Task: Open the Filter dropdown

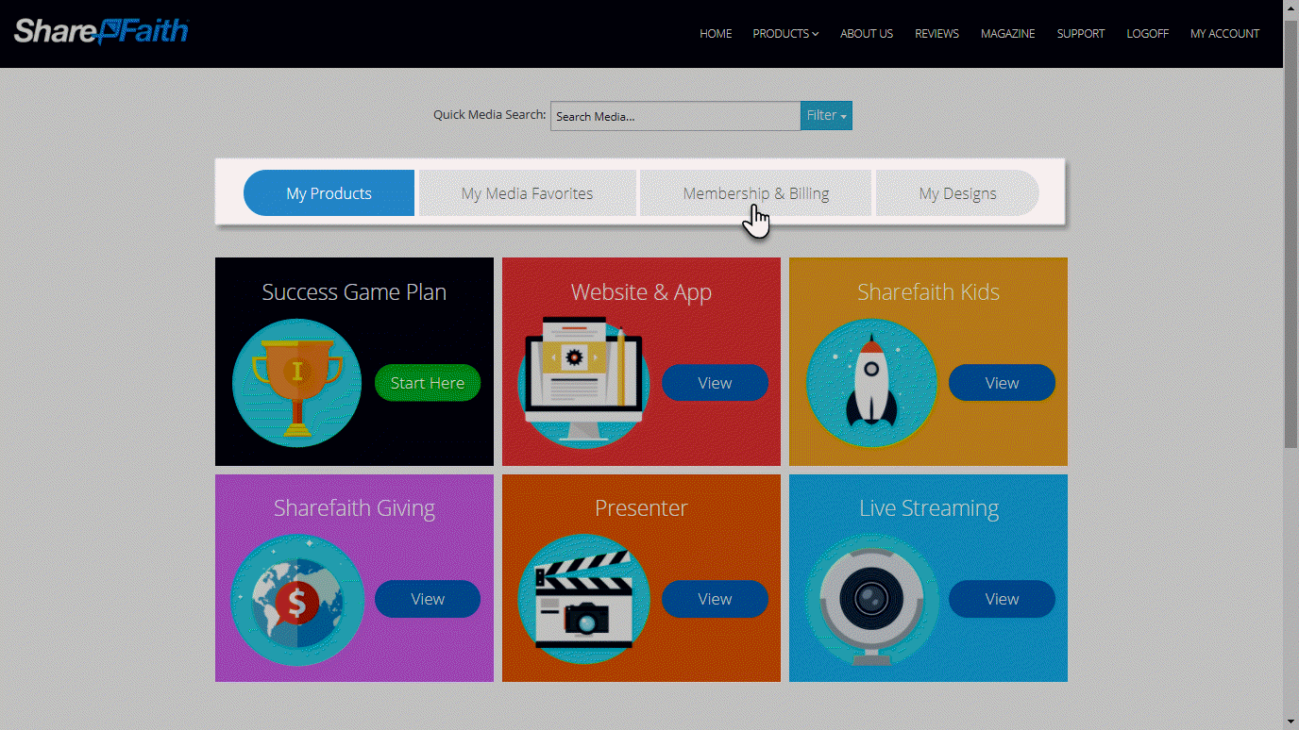Action: coord(826,116)
